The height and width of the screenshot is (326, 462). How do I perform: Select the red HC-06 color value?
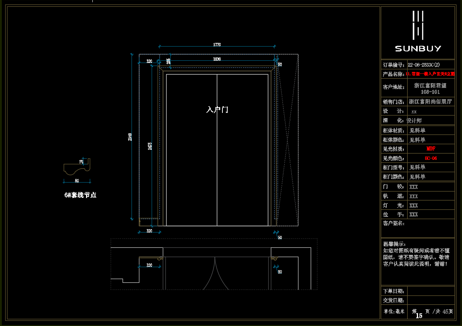click(431, 158)
